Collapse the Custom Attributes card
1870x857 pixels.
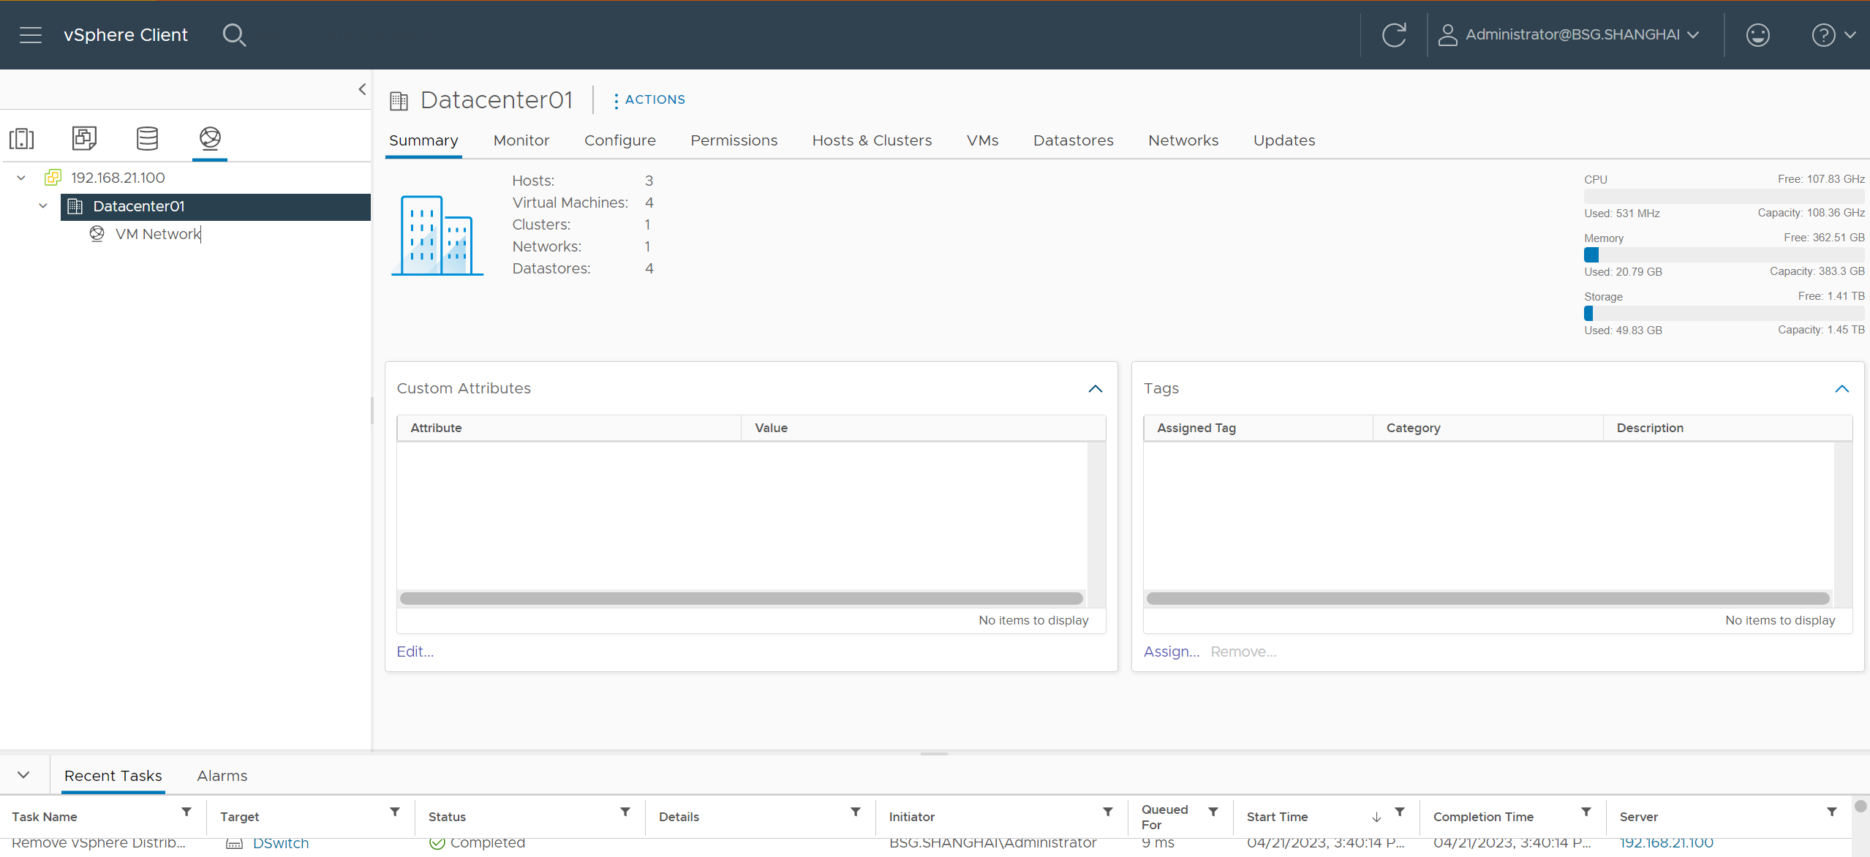(x=1095, y=388)
